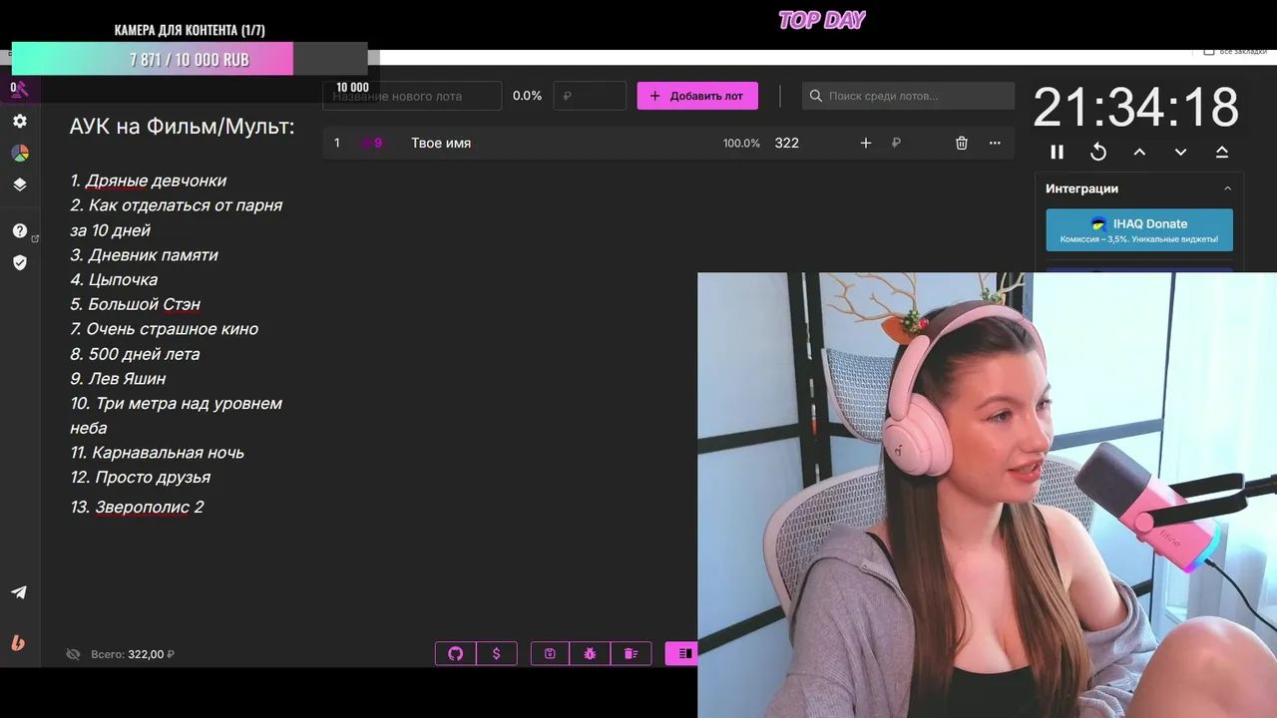
Task: Open help via question mark icon
Action: (x=20, y=230)
